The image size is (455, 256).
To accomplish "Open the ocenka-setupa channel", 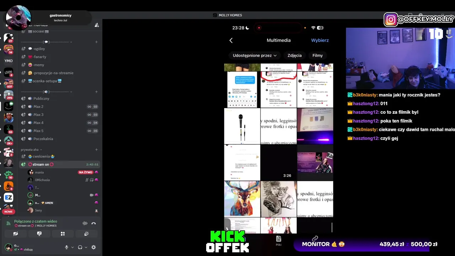I will [x=59, y=81].
